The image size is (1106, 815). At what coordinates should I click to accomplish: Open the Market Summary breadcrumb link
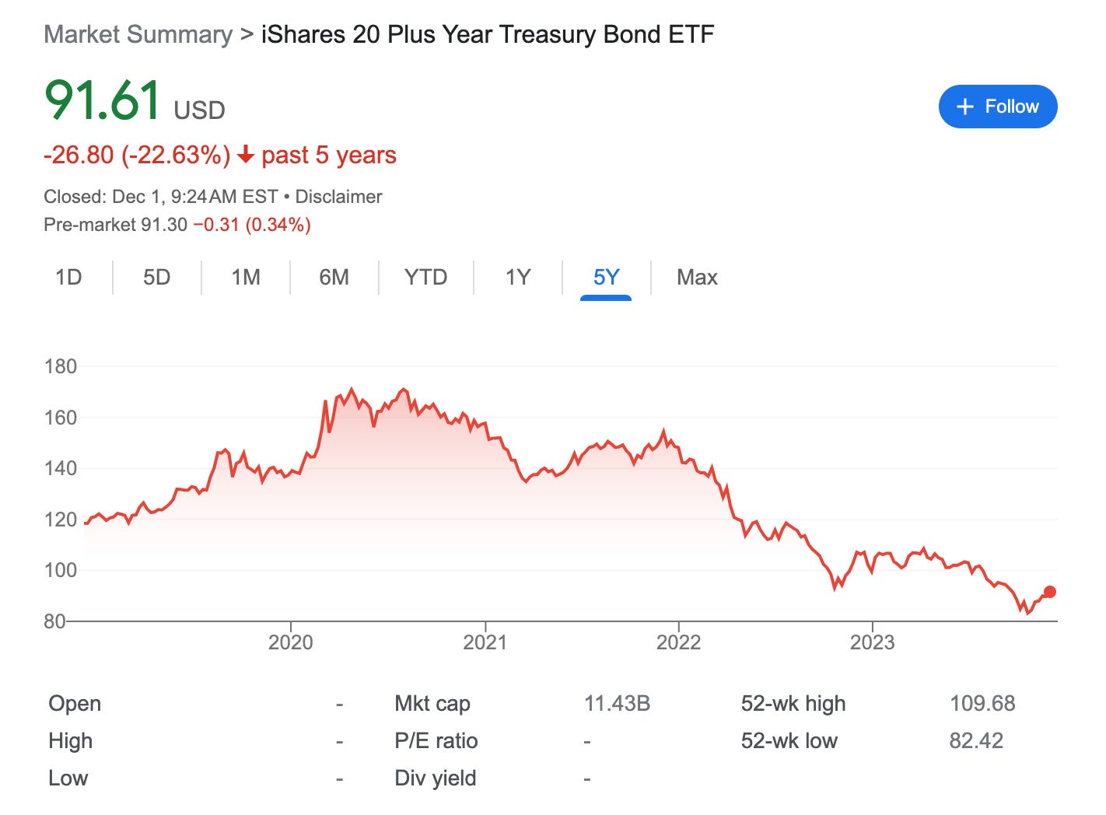point(138,34)
